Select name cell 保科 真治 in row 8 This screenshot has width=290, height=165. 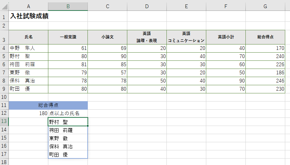28,81
